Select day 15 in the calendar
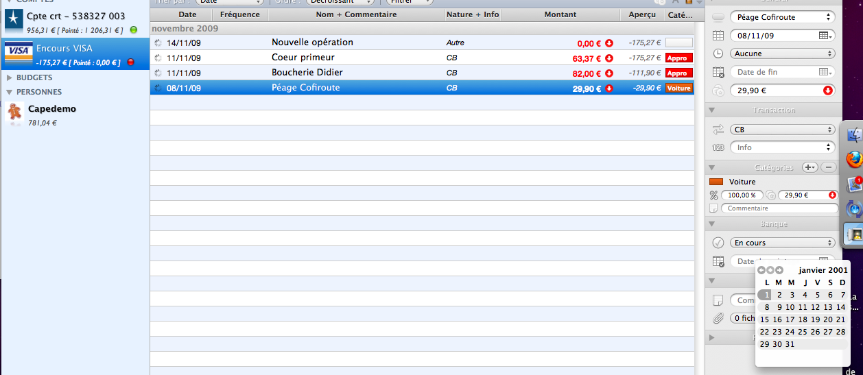This screenshot has height=375, width=863. tap(765, 319)
